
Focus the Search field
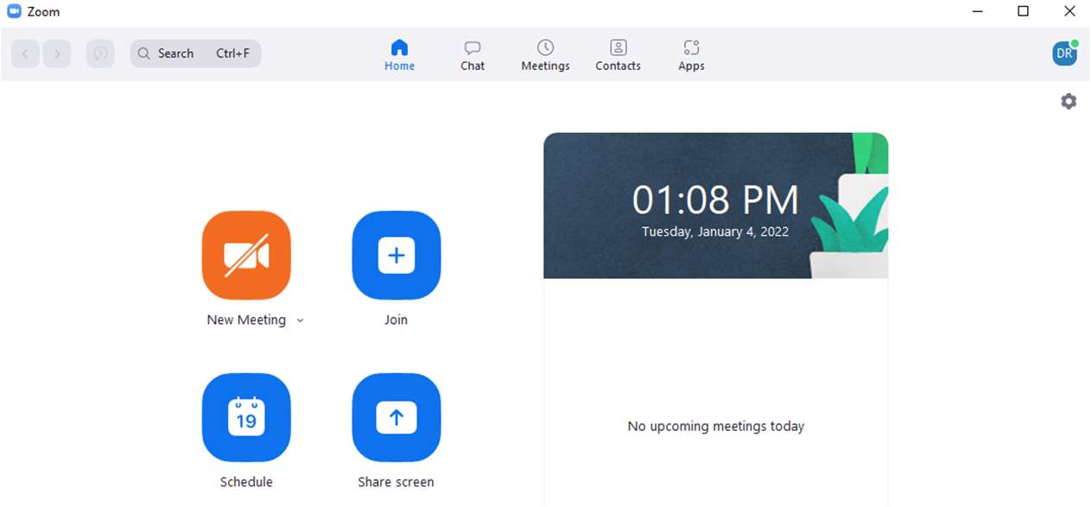pos(195,54)
